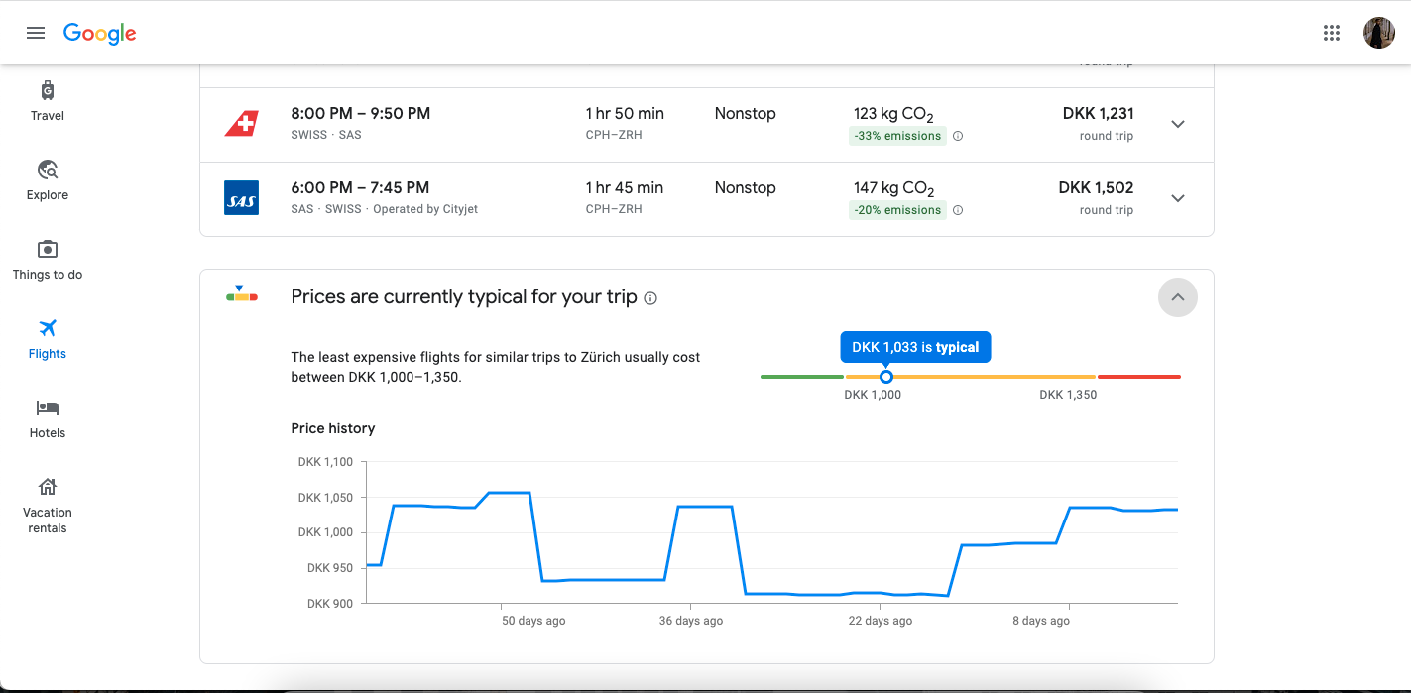Go to Travel in the sidebar

(x=47, y=101)
